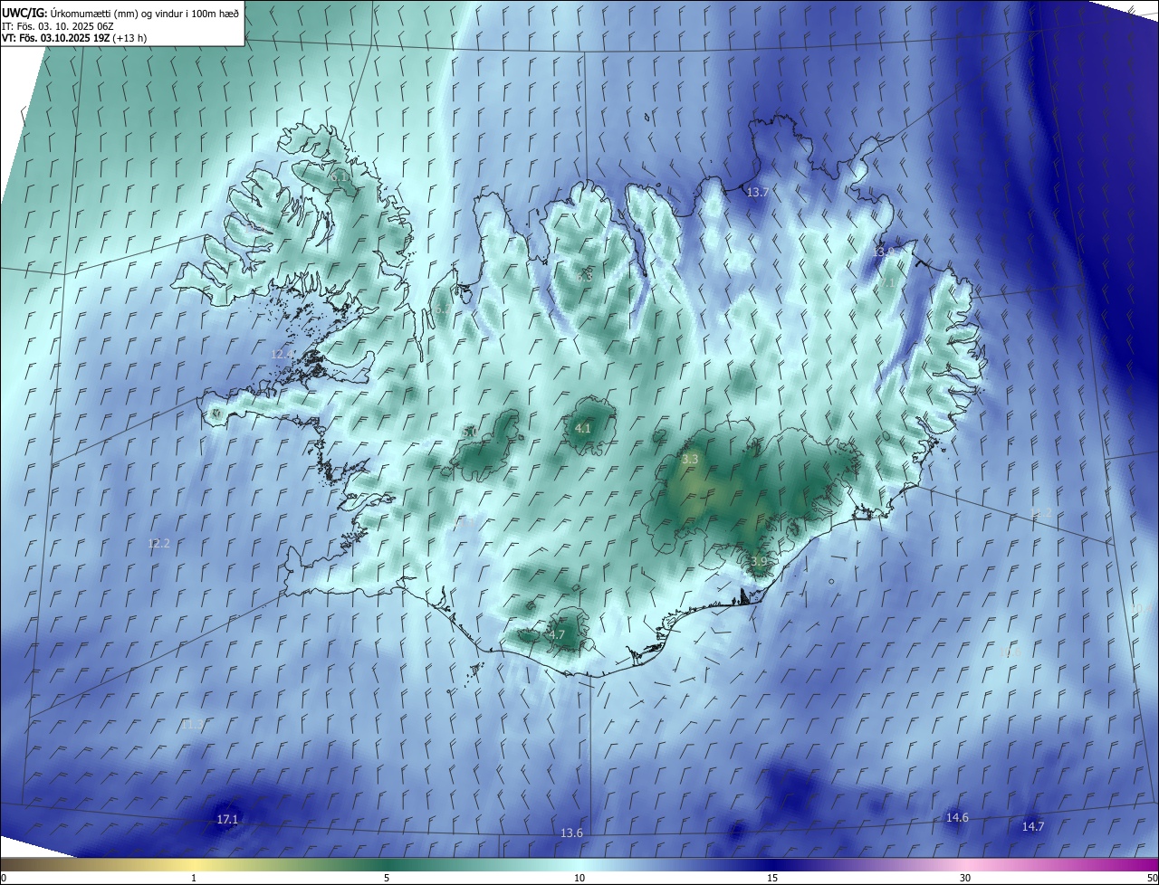Click the 5 label on colour scale
1159x885 pixels.
(387, 878)
